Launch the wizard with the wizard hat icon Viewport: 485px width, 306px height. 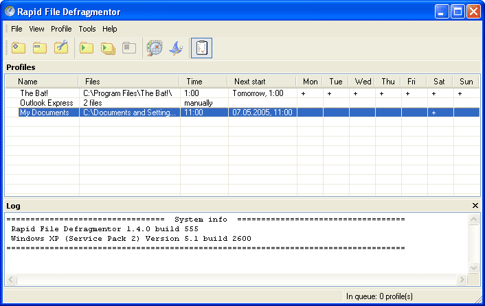click(x=176, y=48)
